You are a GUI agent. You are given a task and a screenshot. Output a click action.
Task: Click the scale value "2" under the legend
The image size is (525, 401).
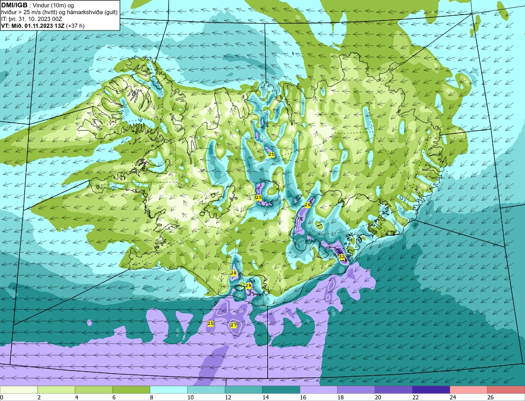click(39, 397)
